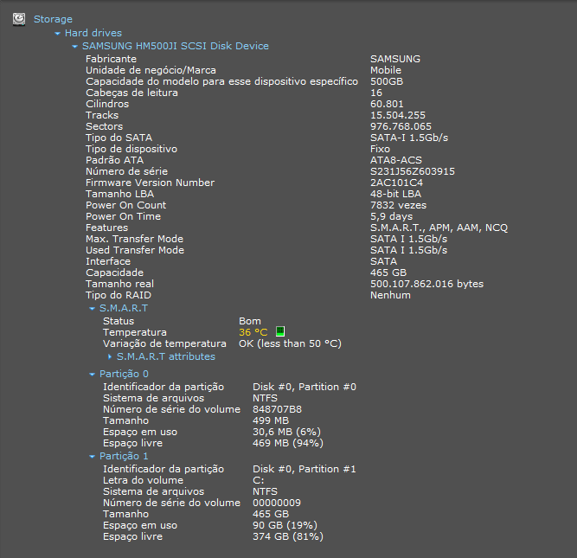Image resolution: width=577 pixels, height=558 pixels.
Task: Click the Tracks value 15.504.255
Action: 398,115
